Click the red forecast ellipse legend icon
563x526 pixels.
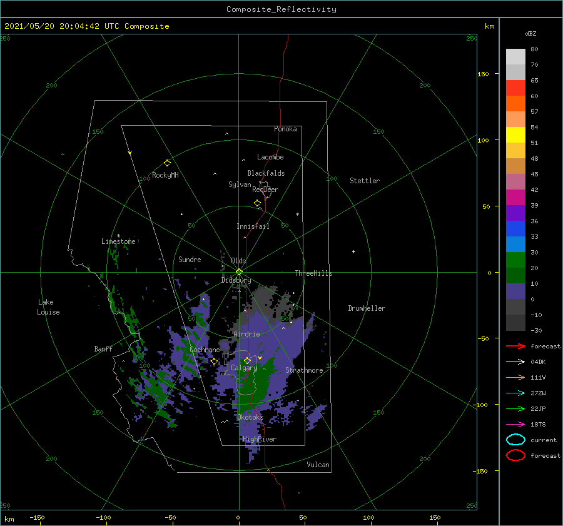tap(515, 455)
